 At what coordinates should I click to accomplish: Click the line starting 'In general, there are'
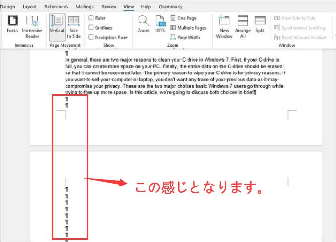(172, 60)
